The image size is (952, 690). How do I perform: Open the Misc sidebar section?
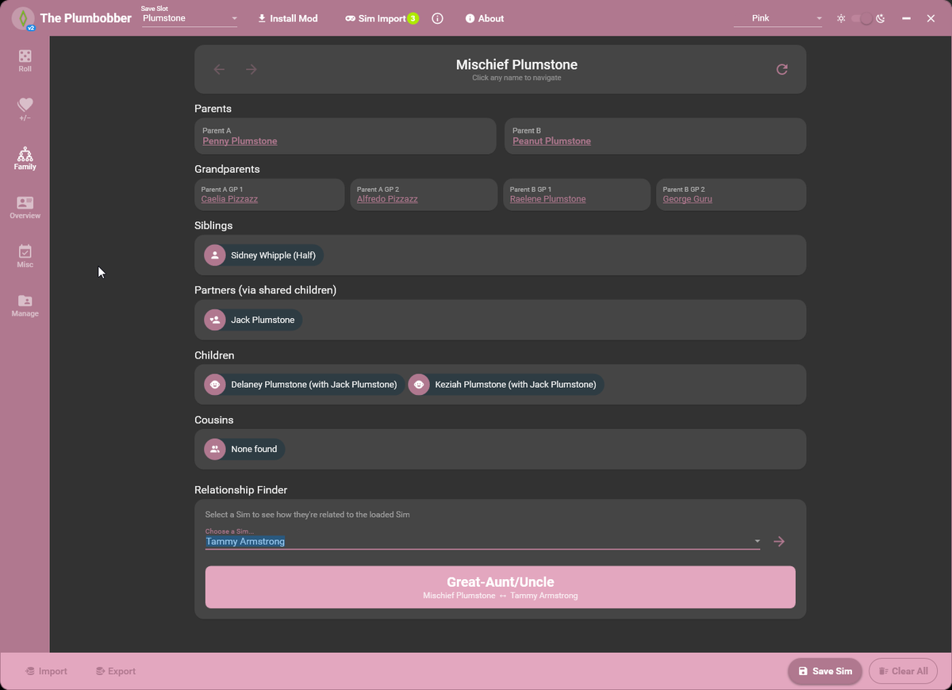(x=25, y=256)
